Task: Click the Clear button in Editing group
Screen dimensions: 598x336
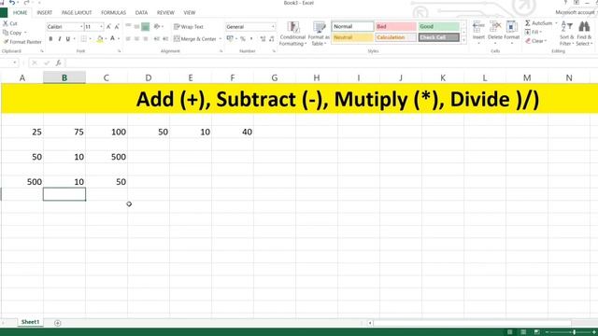Action: [535, 41]
